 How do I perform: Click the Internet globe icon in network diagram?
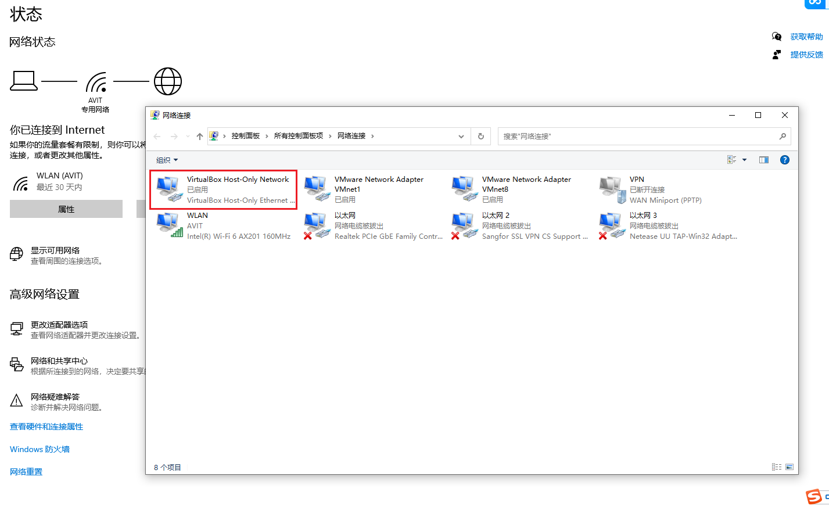[x=168, y=81]
